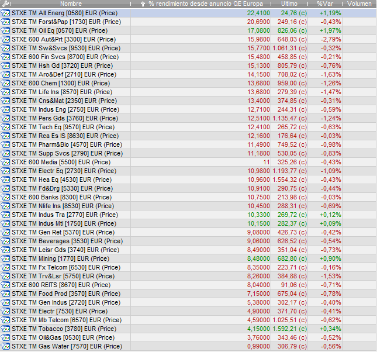Select row STXE TM Nlife Ins [8530]
Screen dimensions: 377x352
tap(188, 206)
